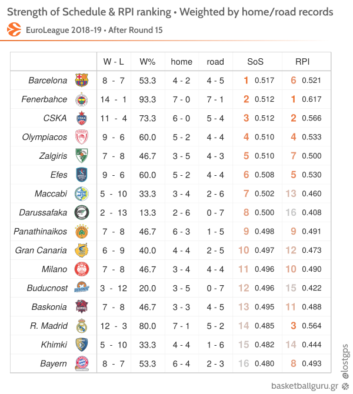Viewport: 353px width, 394px height.
Task: Click the EuroLeague orange ball logo
Action: pos(14,29)
